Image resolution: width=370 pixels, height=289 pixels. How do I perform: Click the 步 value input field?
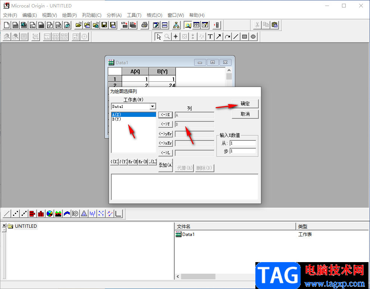(243, 151)
